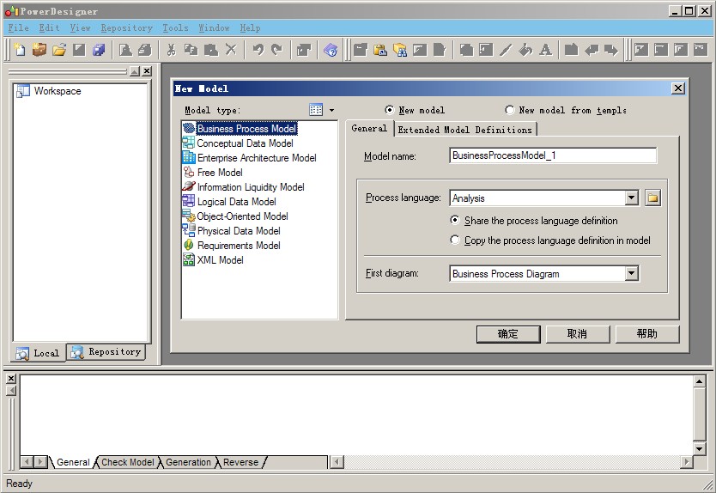Switch to the Repository browser tab
Viewport: 716px width, 493px height.
[x=106, y=352]
